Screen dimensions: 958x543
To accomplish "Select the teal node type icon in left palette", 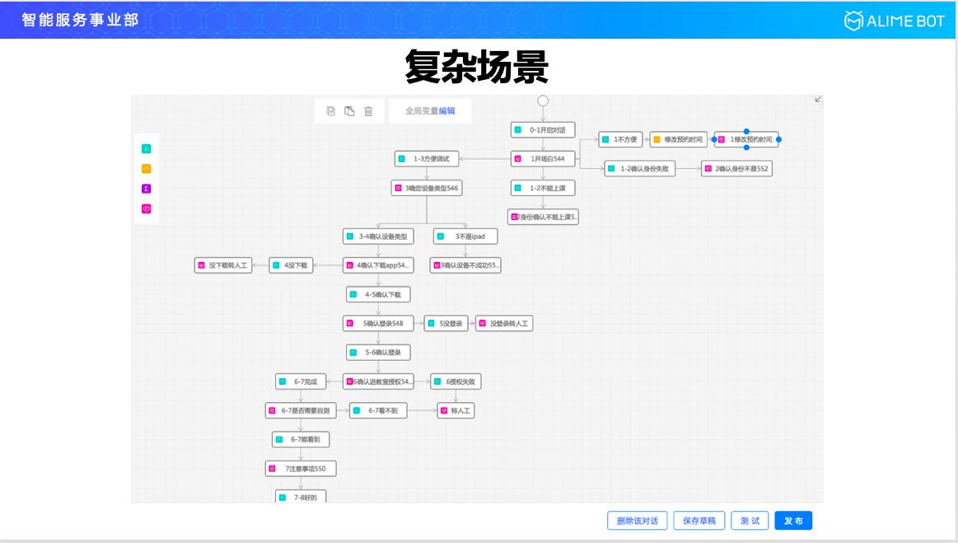I will tap(146, 148).
